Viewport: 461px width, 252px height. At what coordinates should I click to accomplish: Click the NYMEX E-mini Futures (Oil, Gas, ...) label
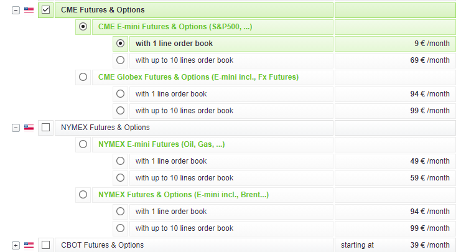[161, 144]
